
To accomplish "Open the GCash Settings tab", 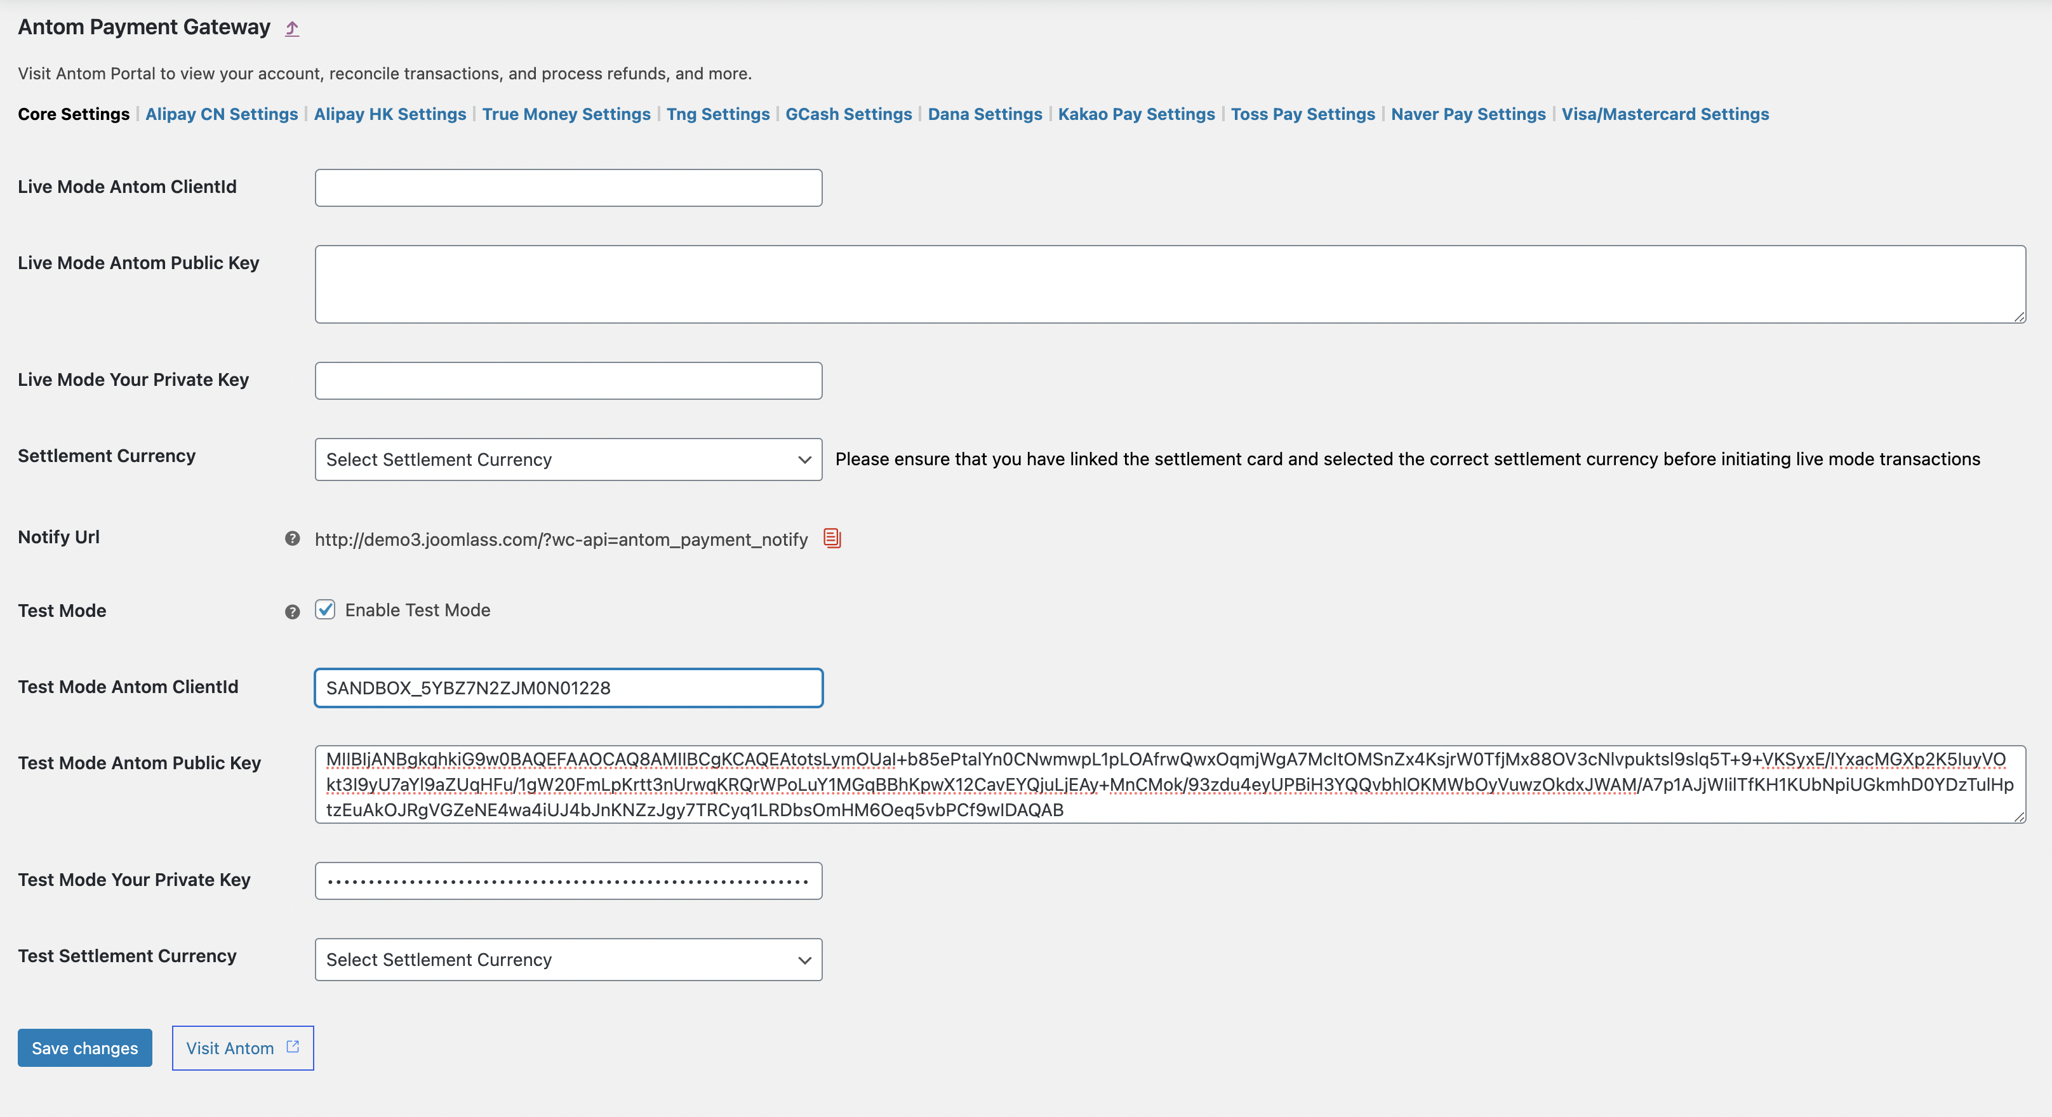I will [x=848, y=114].
